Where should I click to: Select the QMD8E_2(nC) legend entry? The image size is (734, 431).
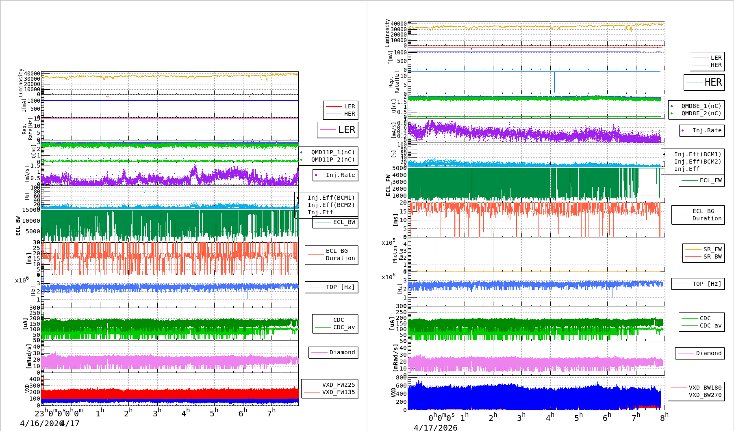tap(701, 113)
